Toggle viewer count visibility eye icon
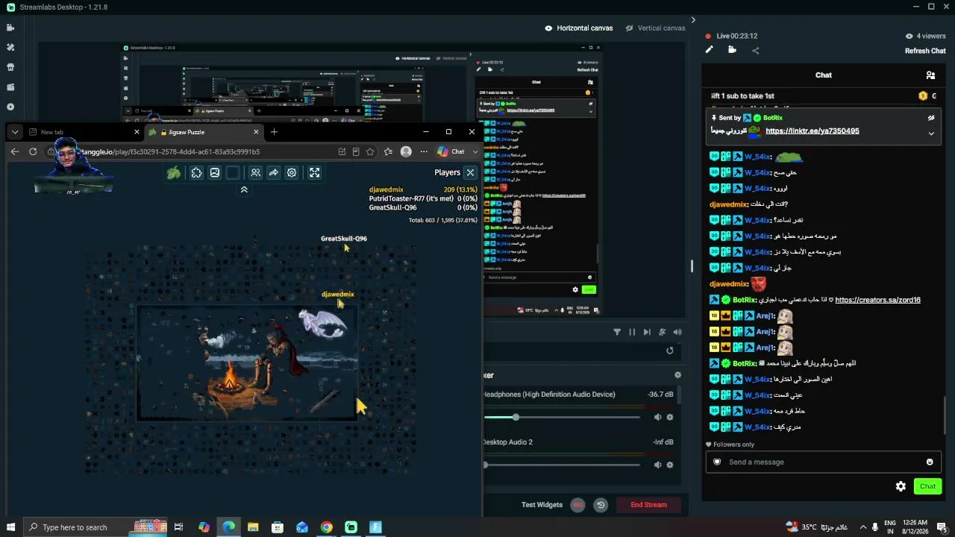955x537 pixels. tap(909, 36)
